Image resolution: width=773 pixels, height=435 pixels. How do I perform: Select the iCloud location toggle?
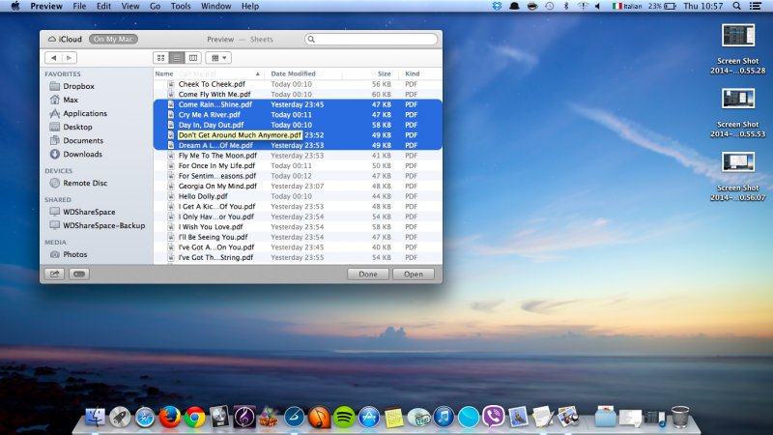point(64,39)
